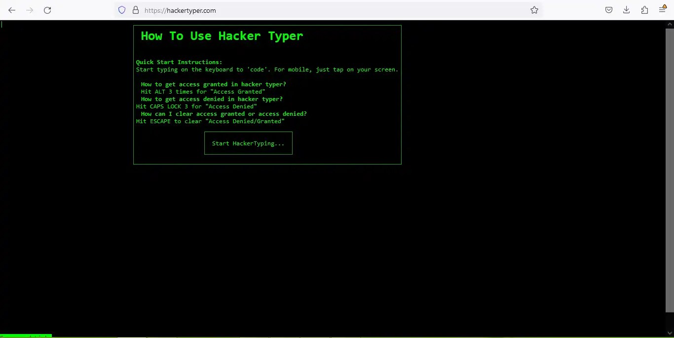Click 'Hit ALT 3 times' line
The image size is (674, 338).
(x=203, y=92)
